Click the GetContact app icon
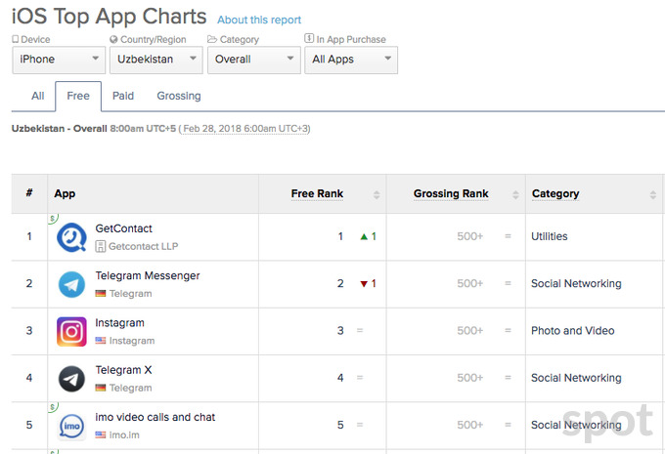This screenshot has height=454, width=665. (71, 237)
